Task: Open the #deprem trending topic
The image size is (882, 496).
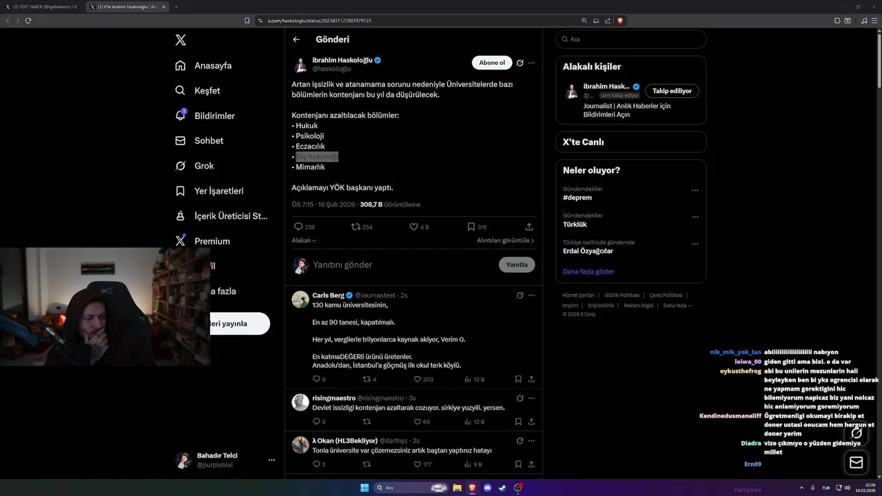Action: click(x=577, y=198)
